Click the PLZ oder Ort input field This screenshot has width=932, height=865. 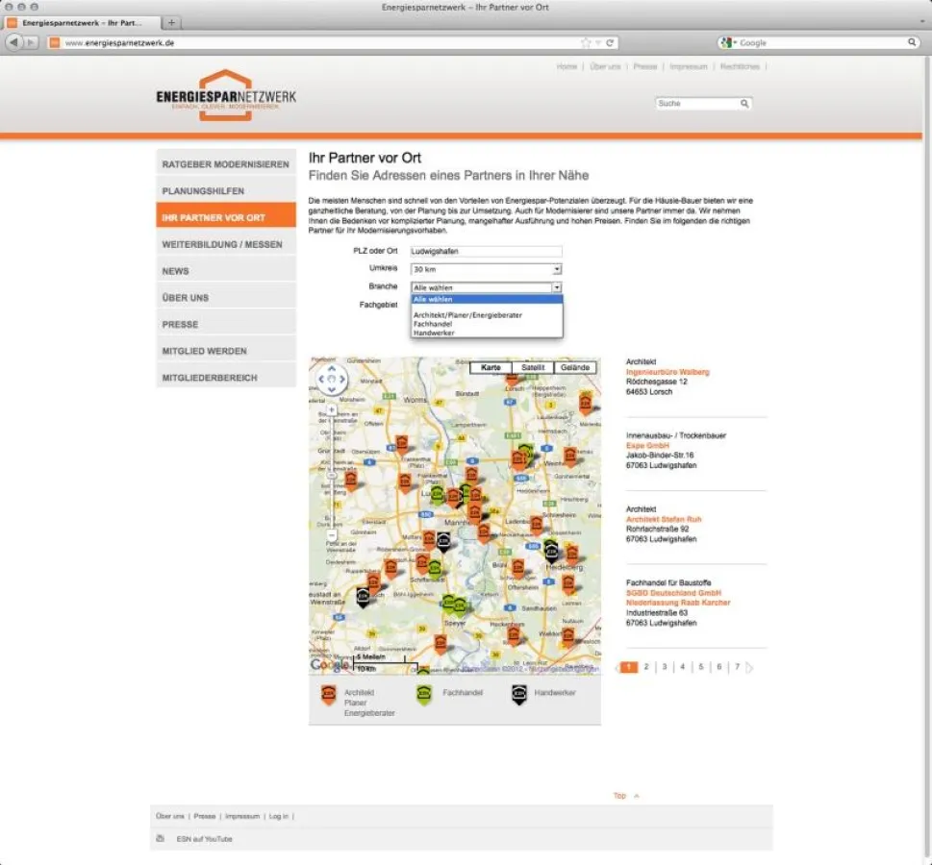tap(486, 251)
